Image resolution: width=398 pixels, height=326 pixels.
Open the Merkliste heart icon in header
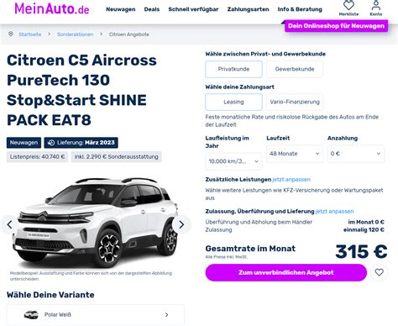[348, 5]
